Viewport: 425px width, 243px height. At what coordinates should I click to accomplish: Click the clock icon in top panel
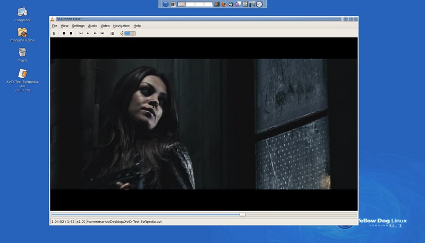click(259, 4)
